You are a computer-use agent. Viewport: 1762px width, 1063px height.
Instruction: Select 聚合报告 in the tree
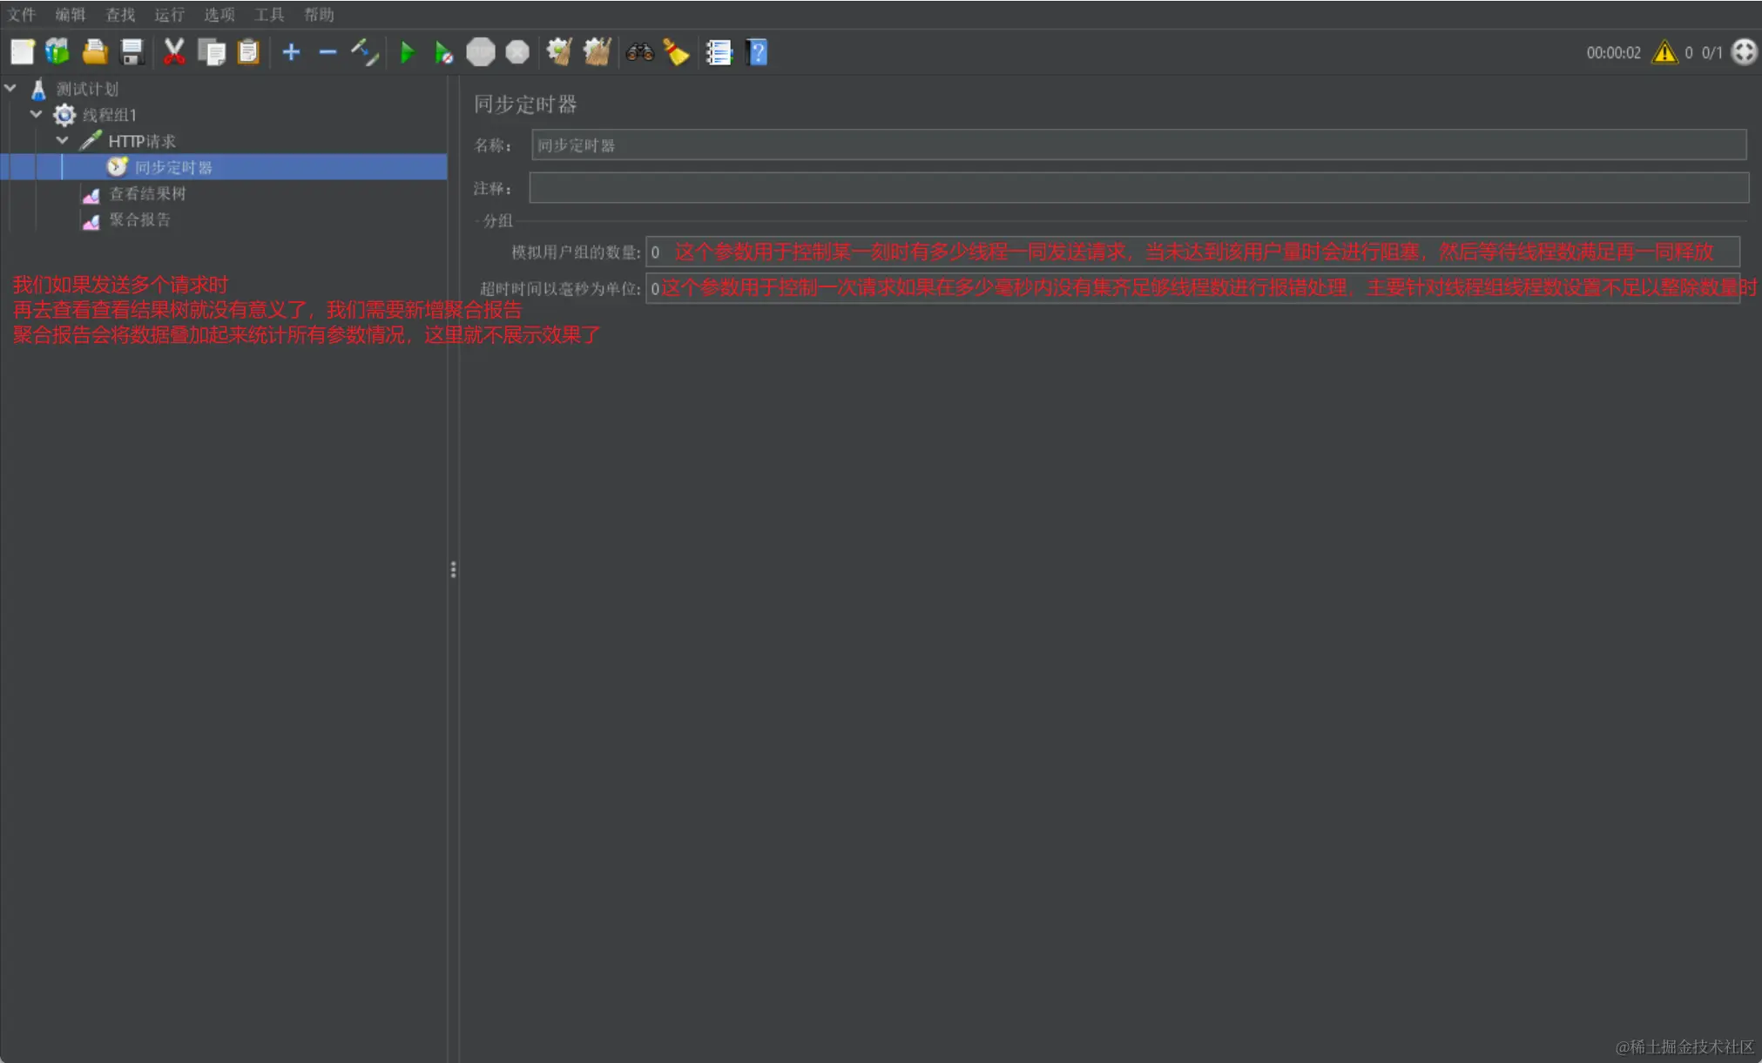pos(139,219)
